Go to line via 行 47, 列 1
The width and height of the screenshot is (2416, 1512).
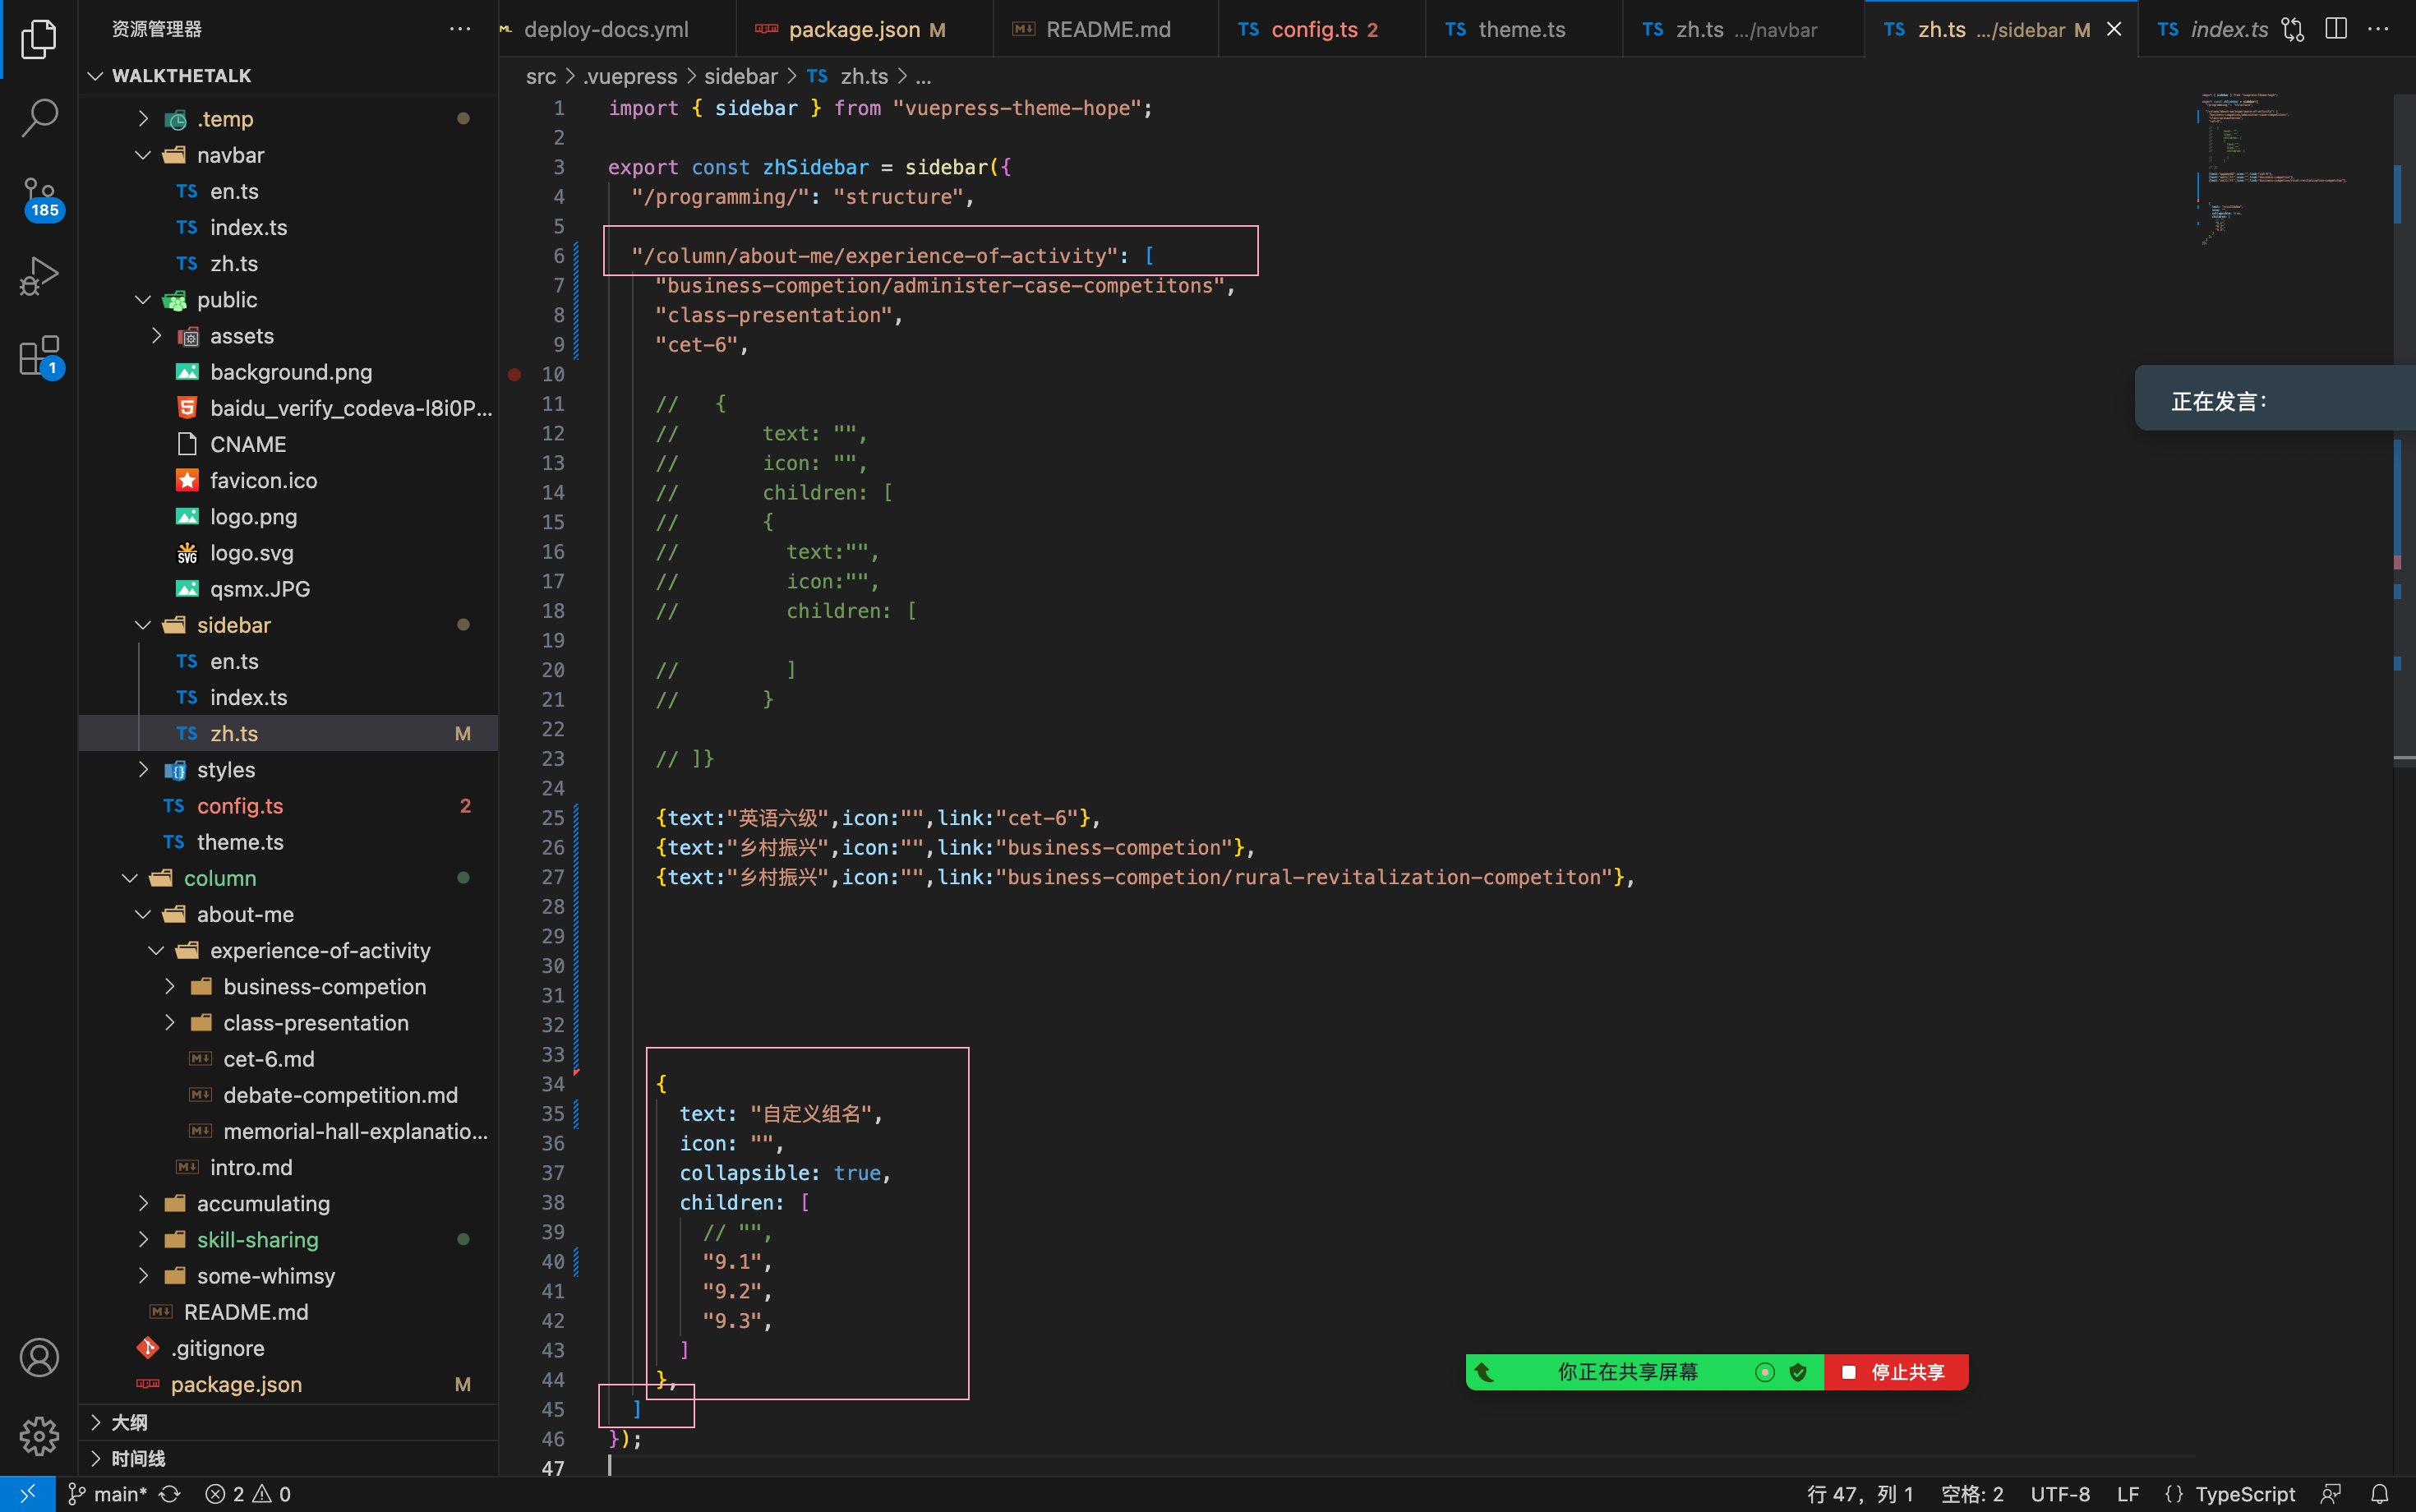[x=1861, y=1494]
